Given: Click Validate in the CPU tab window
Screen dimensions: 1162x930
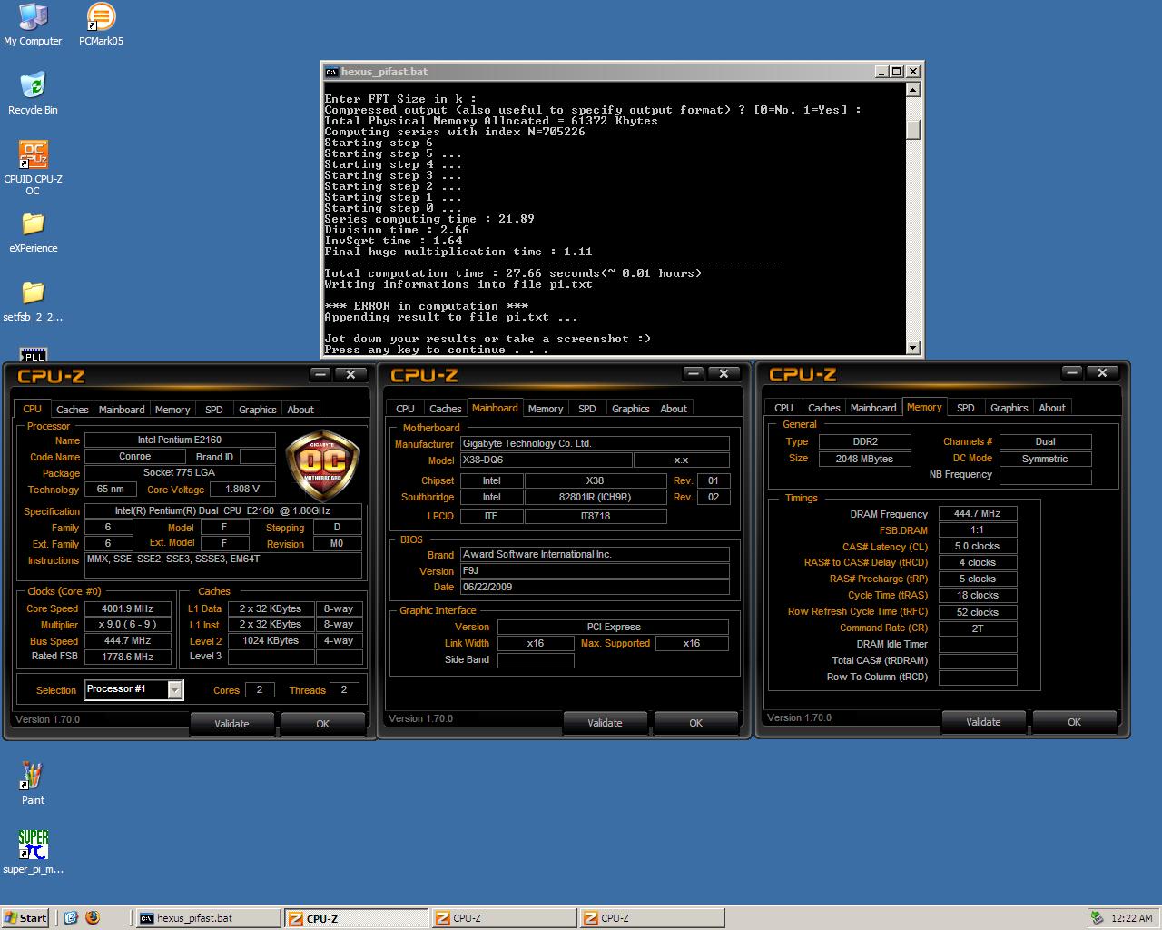Looking at the screenshot, I should click(x=231, y=724).
